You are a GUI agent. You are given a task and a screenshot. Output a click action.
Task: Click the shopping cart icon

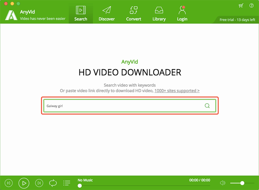point(241,6)
